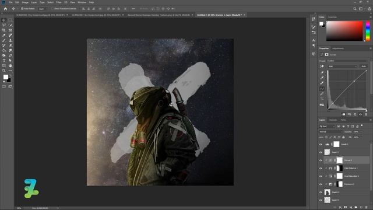This screenshot has width=373, height=210.
Task: Select the Crop tool
Action: click(x=4, y=30)
